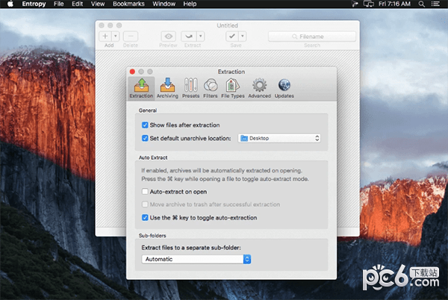This screenshot has width=448, height=300.
Task: Open the Extraction preferences tab
Action: click(141, 88)
